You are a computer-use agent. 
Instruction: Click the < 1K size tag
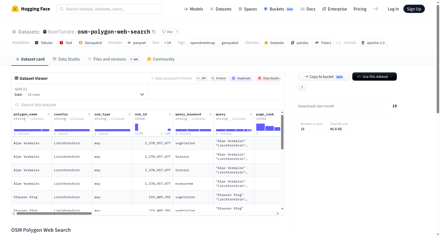[167, 43]
